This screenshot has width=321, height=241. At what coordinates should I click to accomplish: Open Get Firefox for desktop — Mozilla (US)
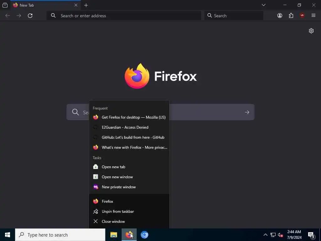[129, 117]
